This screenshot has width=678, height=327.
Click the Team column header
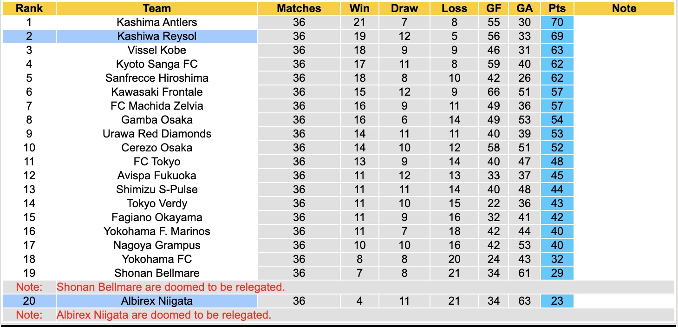pos(157,8)
